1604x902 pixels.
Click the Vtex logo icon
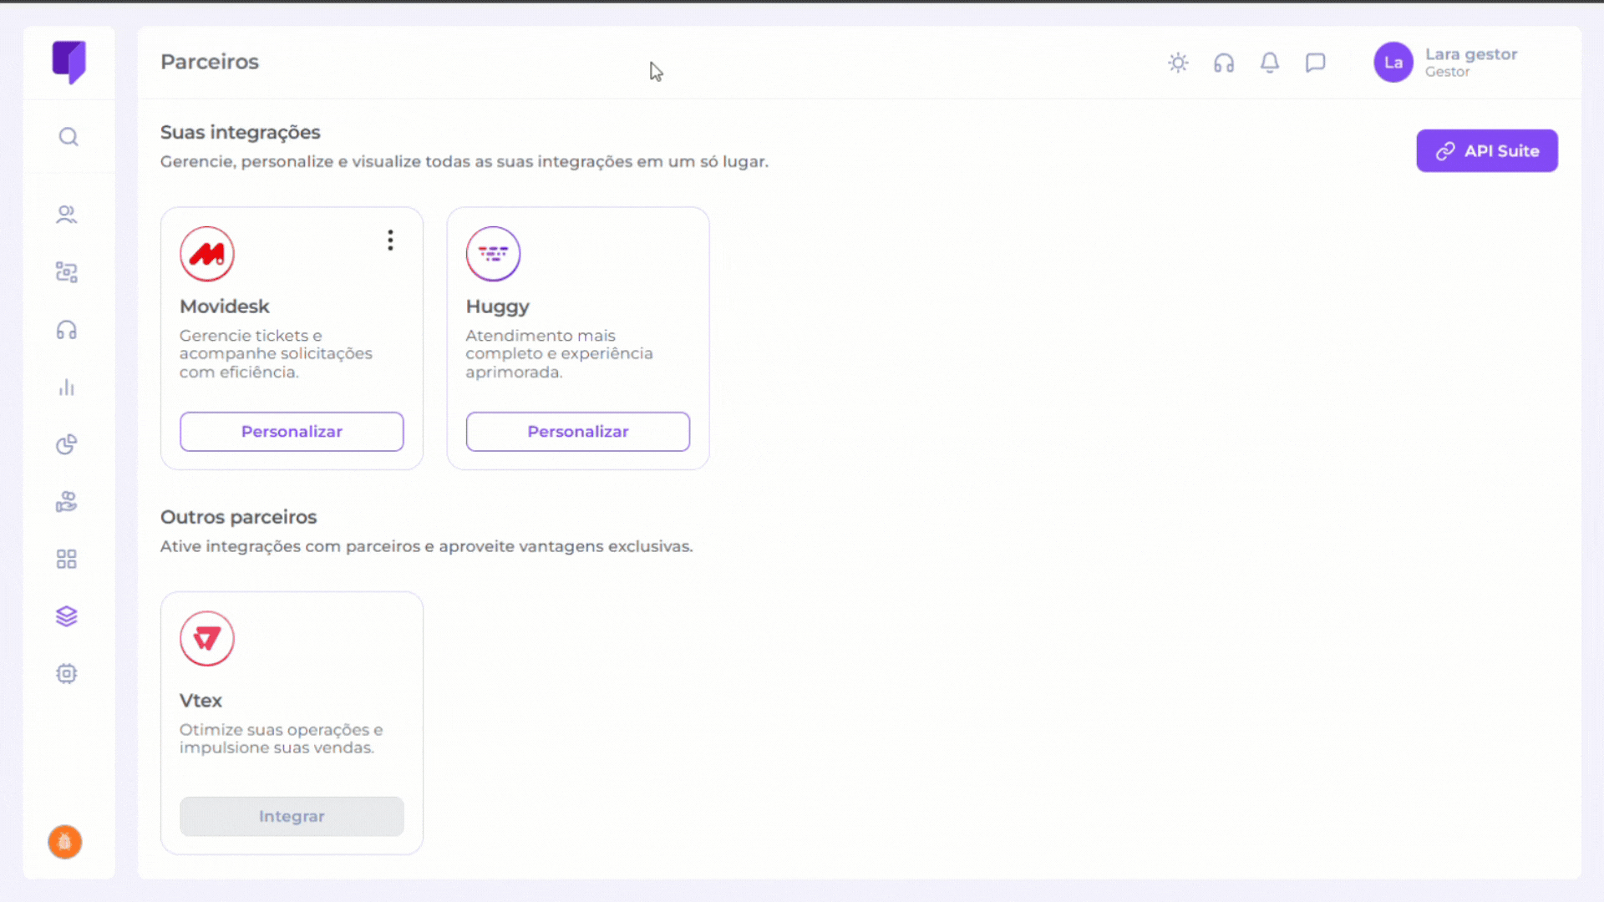(207, 639)
